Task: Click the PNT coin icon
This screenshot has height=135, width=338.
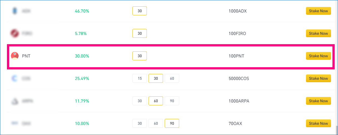Action: coord(14,56)
